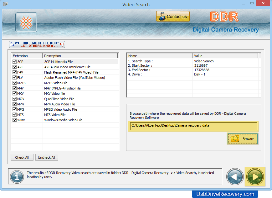
Task: Click the '1. Search Type :' row name
Action: 140,61
